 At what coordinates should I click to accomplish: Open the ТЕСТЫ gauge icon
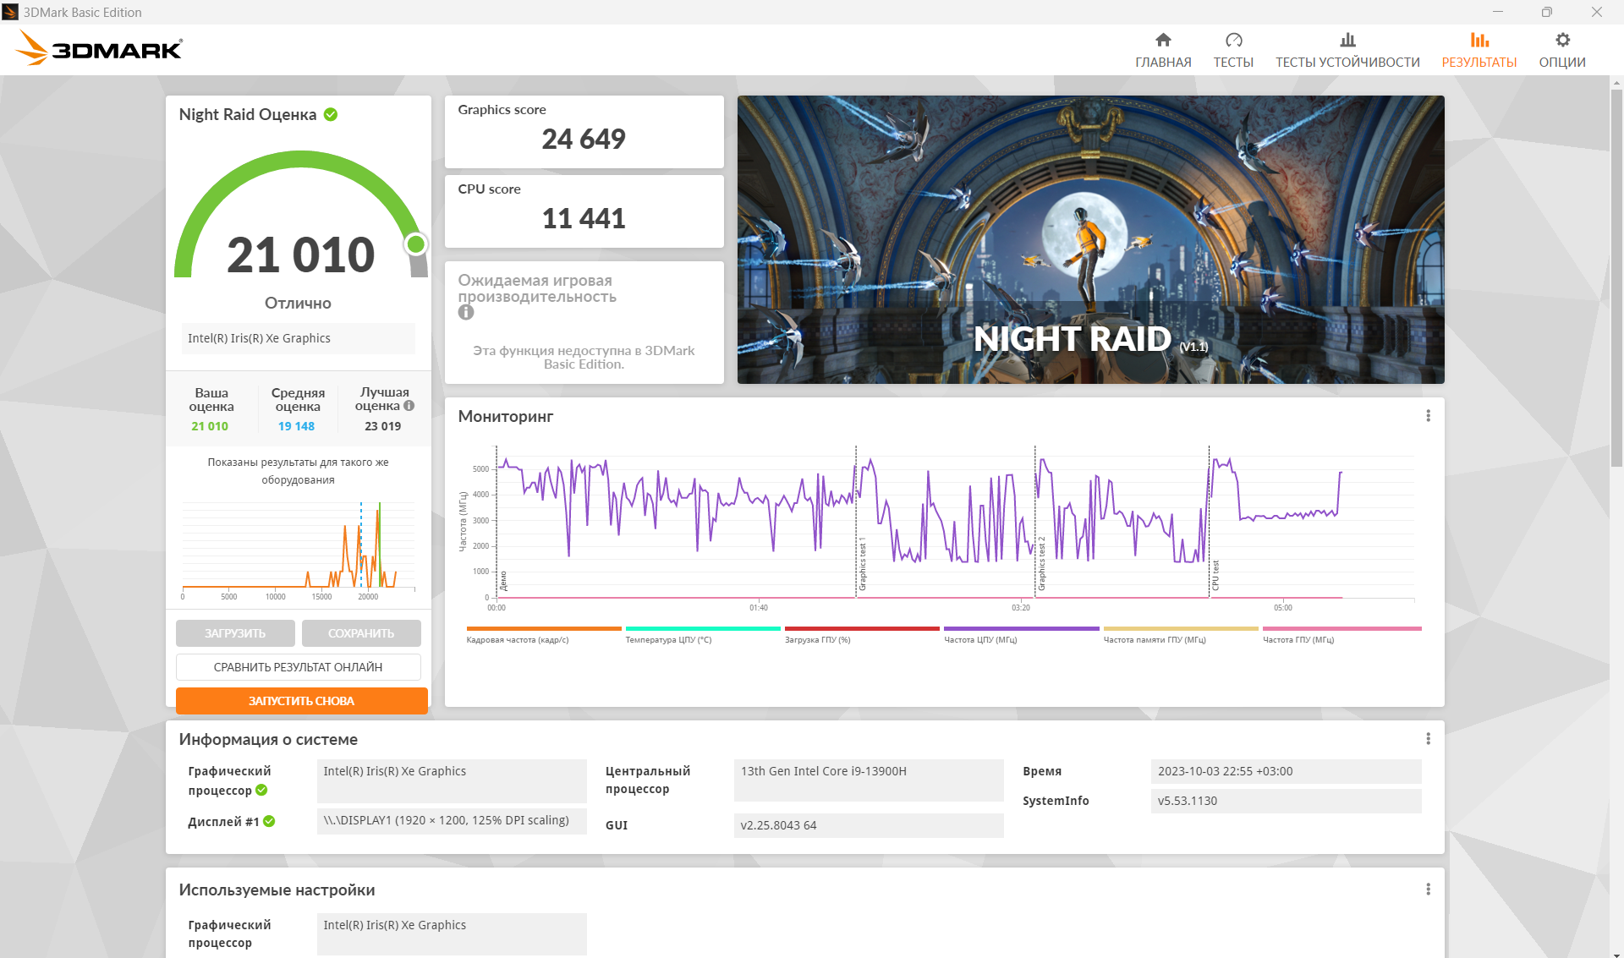tap(1233, 40)
